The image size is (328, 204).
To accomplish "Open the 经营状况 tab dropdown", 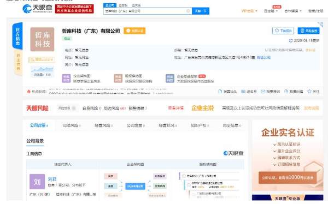I will coord(168,125).
